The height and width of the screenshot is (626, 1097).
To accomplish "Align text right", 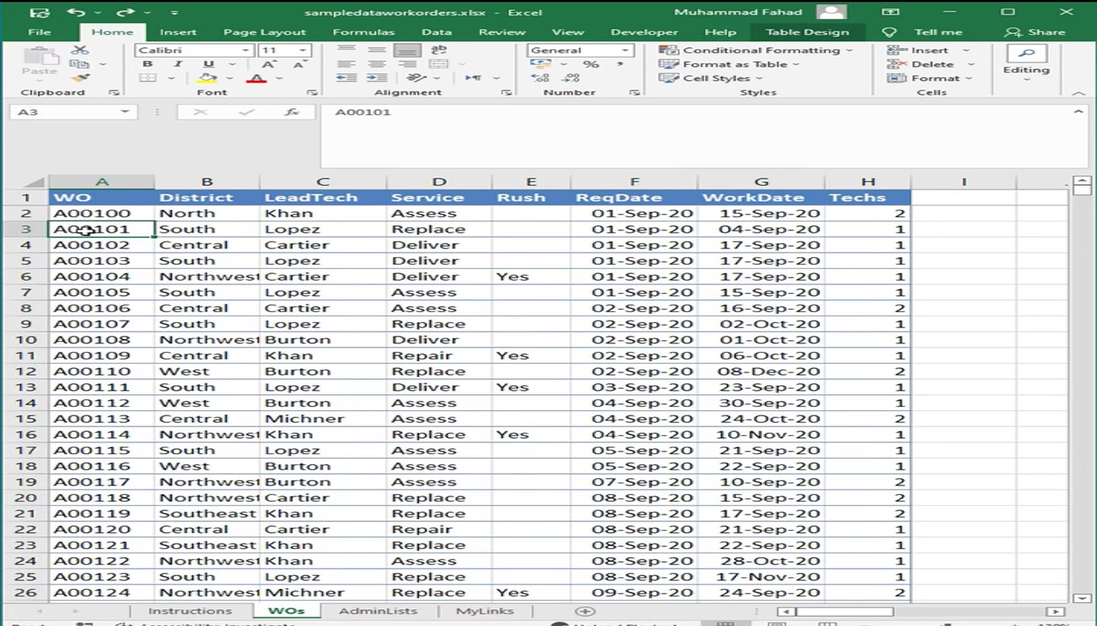I will point(407,64).
